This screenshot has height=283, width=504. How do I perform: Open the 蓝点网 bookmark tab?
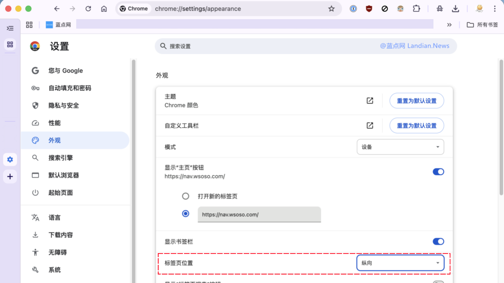[x=58, y=25]
